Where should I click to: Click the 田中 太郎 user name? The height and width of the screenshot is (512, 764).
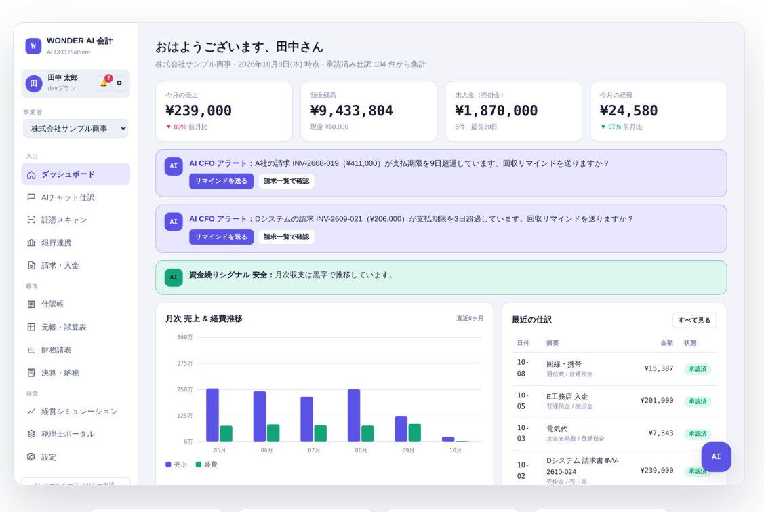click(x=63, y=78)
